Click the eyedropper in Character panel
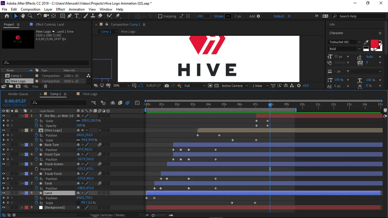This screenshot has height=218, width=388. (366, 42)
